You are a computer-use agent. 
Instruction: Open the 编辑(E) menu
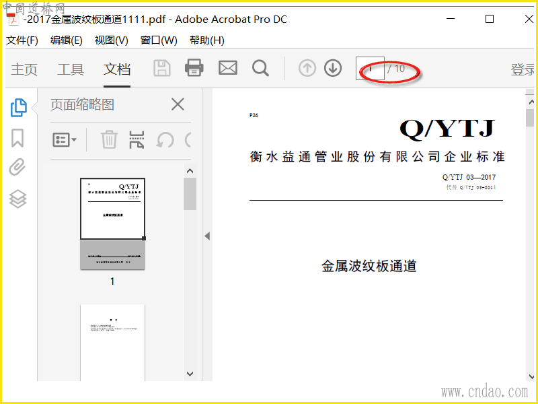pyautogui.click(x=66, y=40)
